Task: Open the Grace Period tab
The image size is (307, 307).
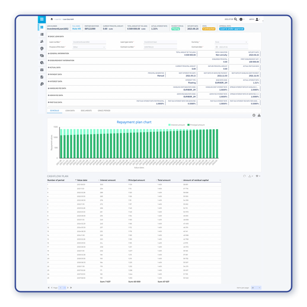Action: 104,111
